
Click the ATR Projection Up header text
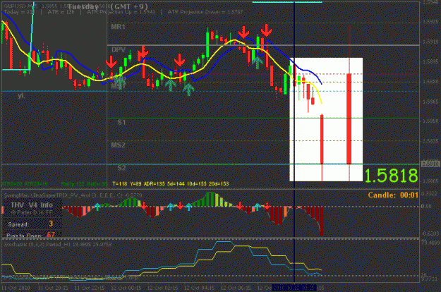[x=121, y=12]
